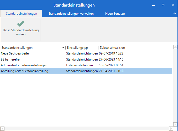178x131 pixels.
Task: Click 'Diese Standardeinstellung nutzen' button label
Action: pyautogui.click(x=21, y=32)
